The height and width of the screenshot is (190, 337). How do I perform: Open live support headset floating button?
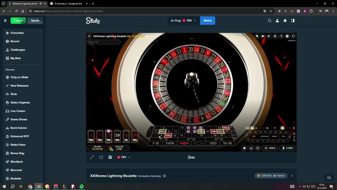point(329,178)
